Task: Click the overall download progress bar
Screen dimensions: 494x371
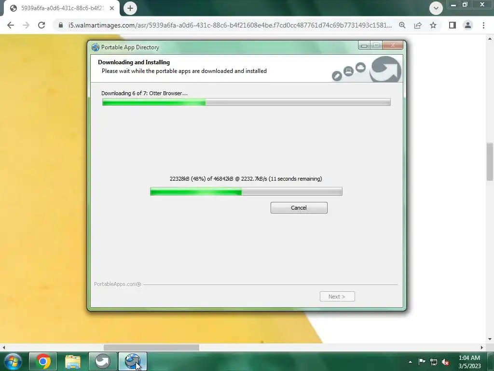Action: (247, 102)
